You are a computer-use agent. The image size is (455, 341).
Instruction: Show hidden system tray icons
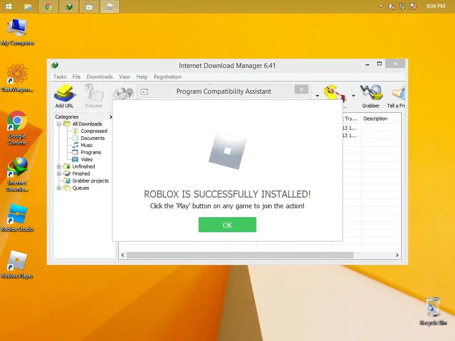[381, 6]
